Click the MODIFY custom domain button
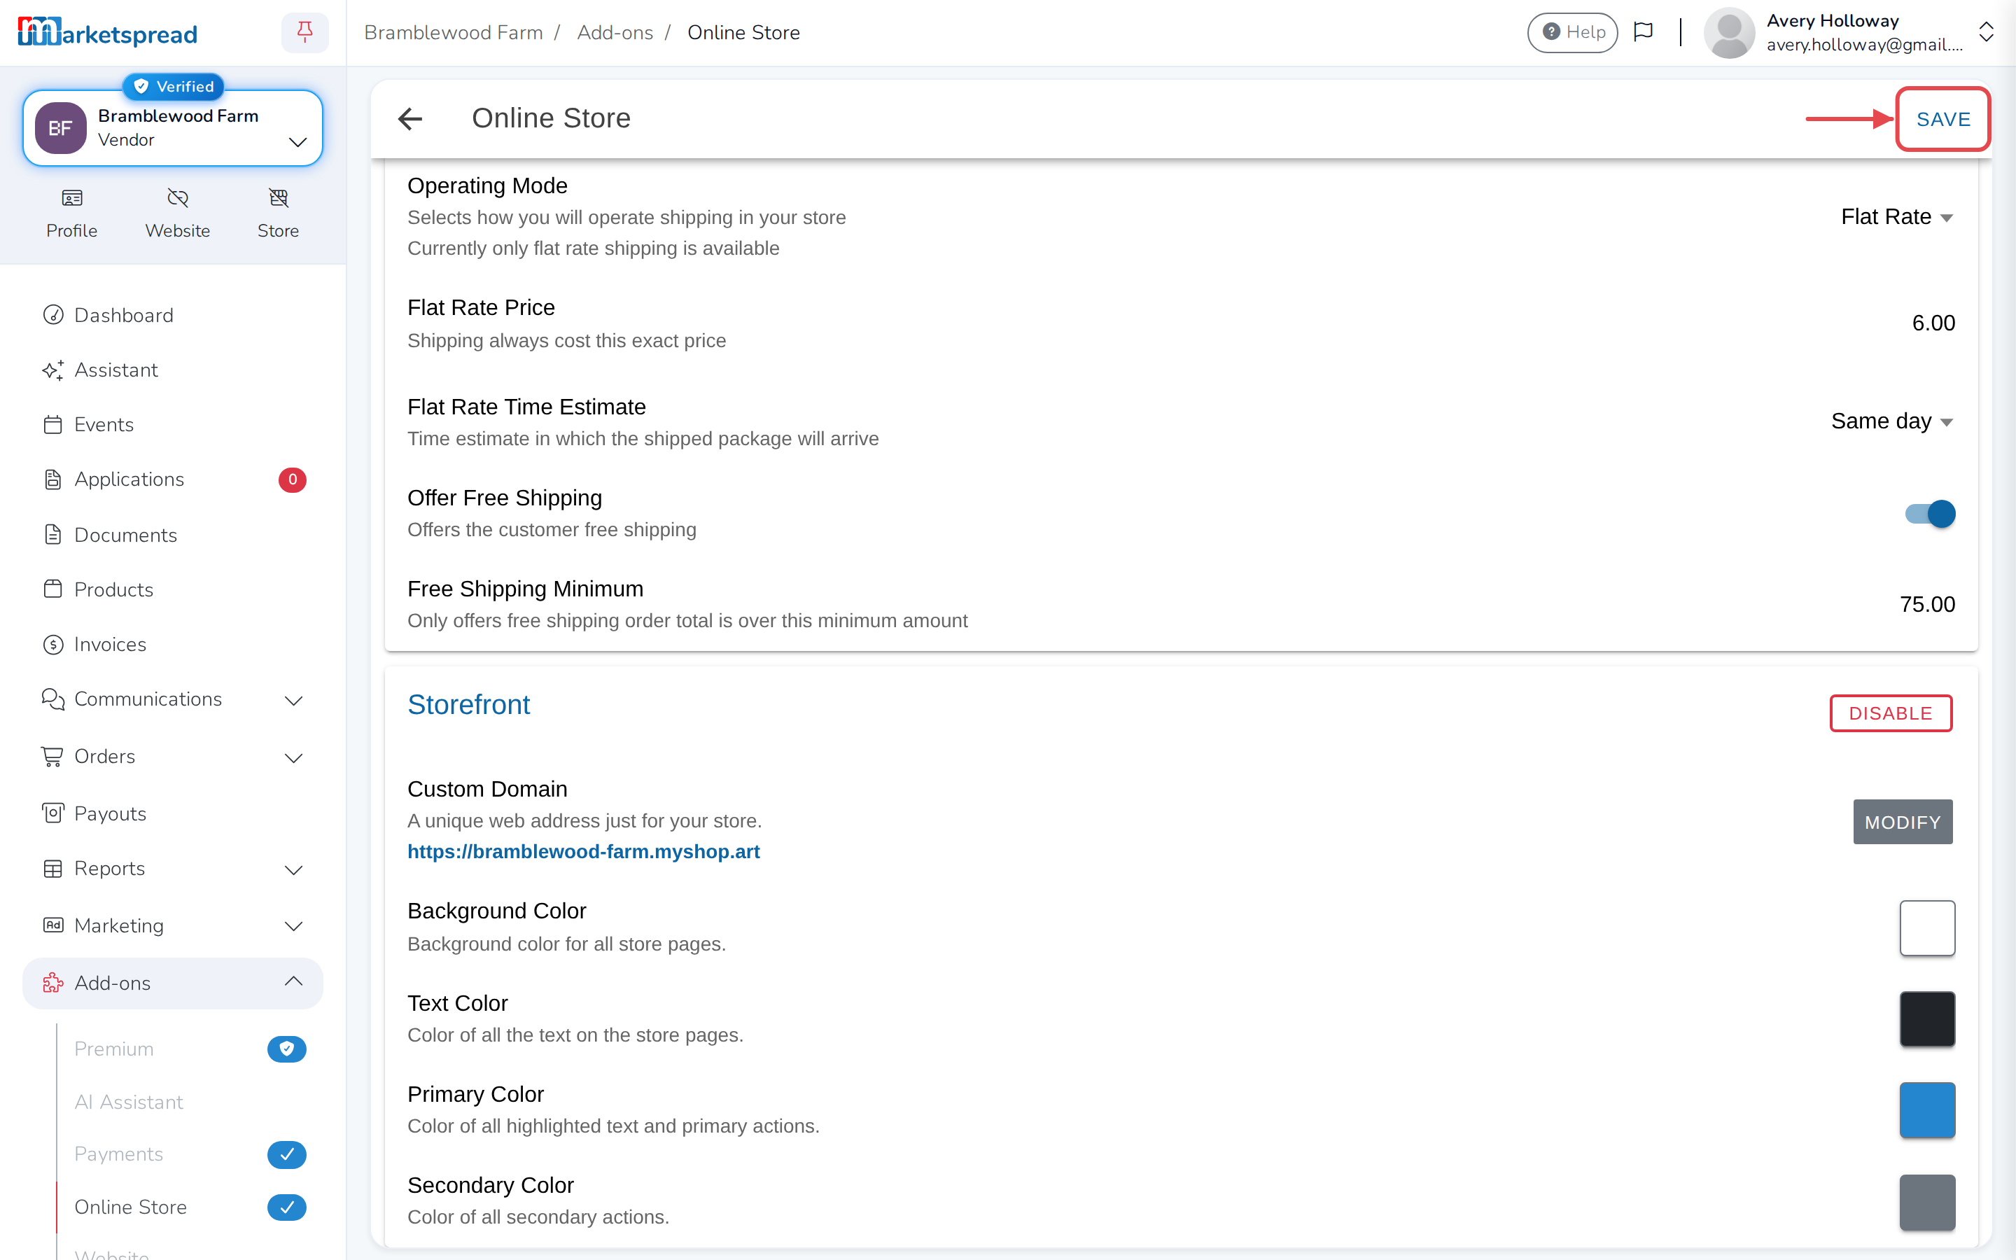 pos(1903,822)
